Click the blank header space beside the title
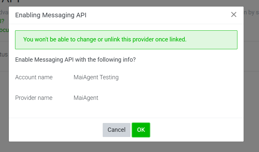The height and width of the screenshot is (152, 259). [157, 15]
